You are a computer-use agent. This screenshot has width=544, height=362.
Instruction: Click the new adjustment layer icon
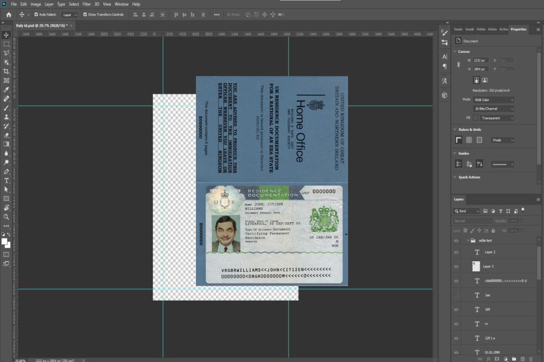(506, 359)
